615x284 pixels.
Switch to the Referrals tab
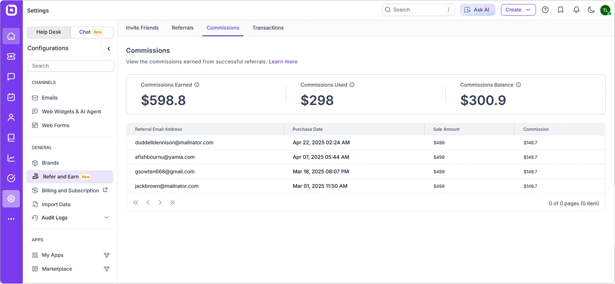pos(182,28)
